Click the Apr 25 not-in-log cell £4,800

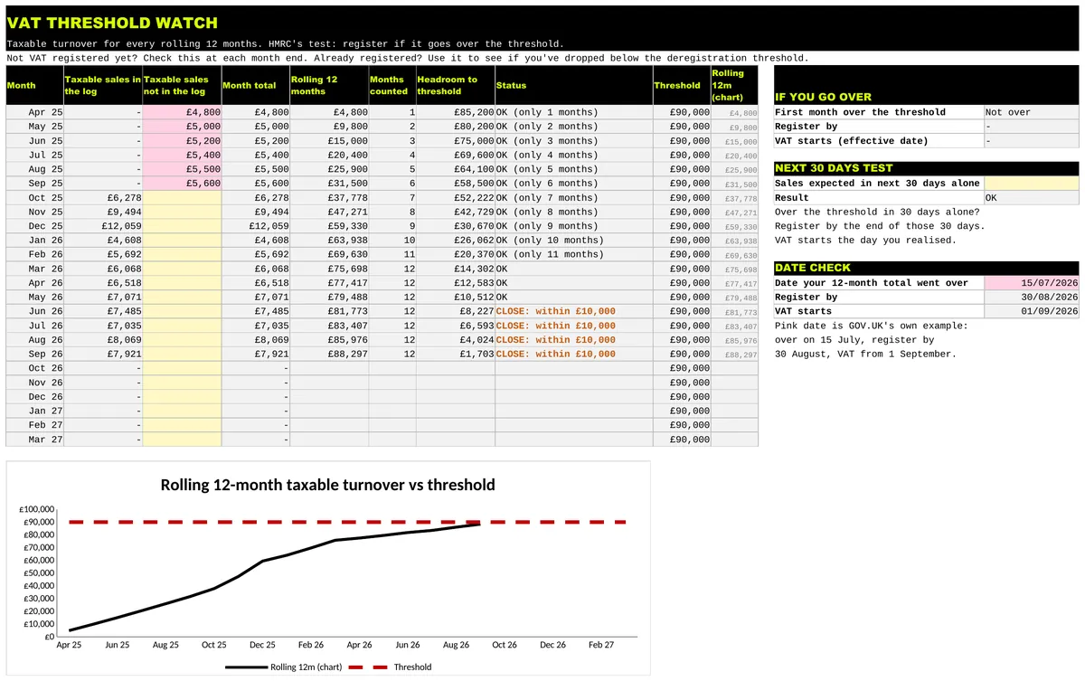point(182,113)
